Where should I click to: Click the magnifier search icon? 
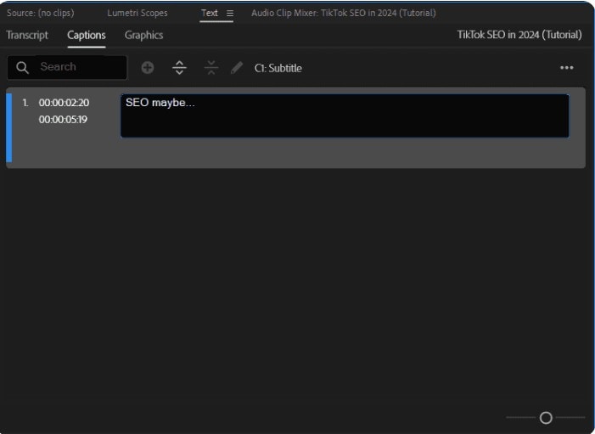pyautogui.click(x=22, y=68)
